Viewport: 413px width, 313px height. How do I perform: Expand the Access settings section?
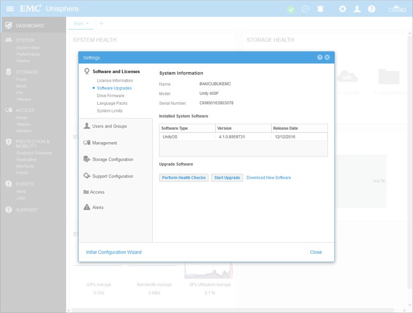[x=97, y=192]
